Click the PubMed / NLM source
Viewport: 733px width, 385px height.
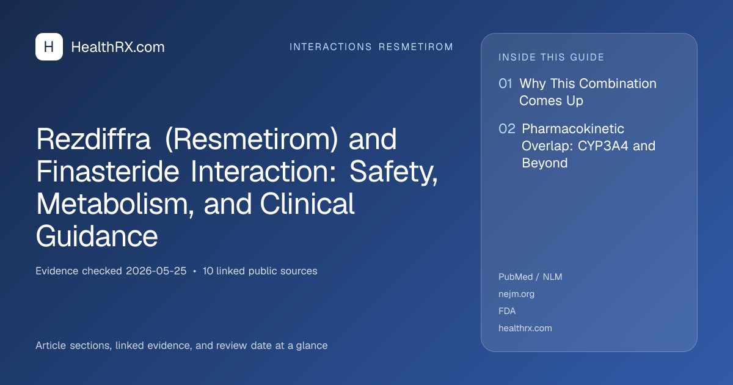530,277
